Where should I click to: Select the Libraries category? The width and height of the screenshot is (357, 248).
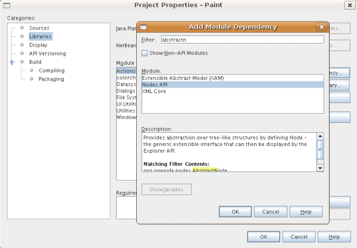click(40, 36)
